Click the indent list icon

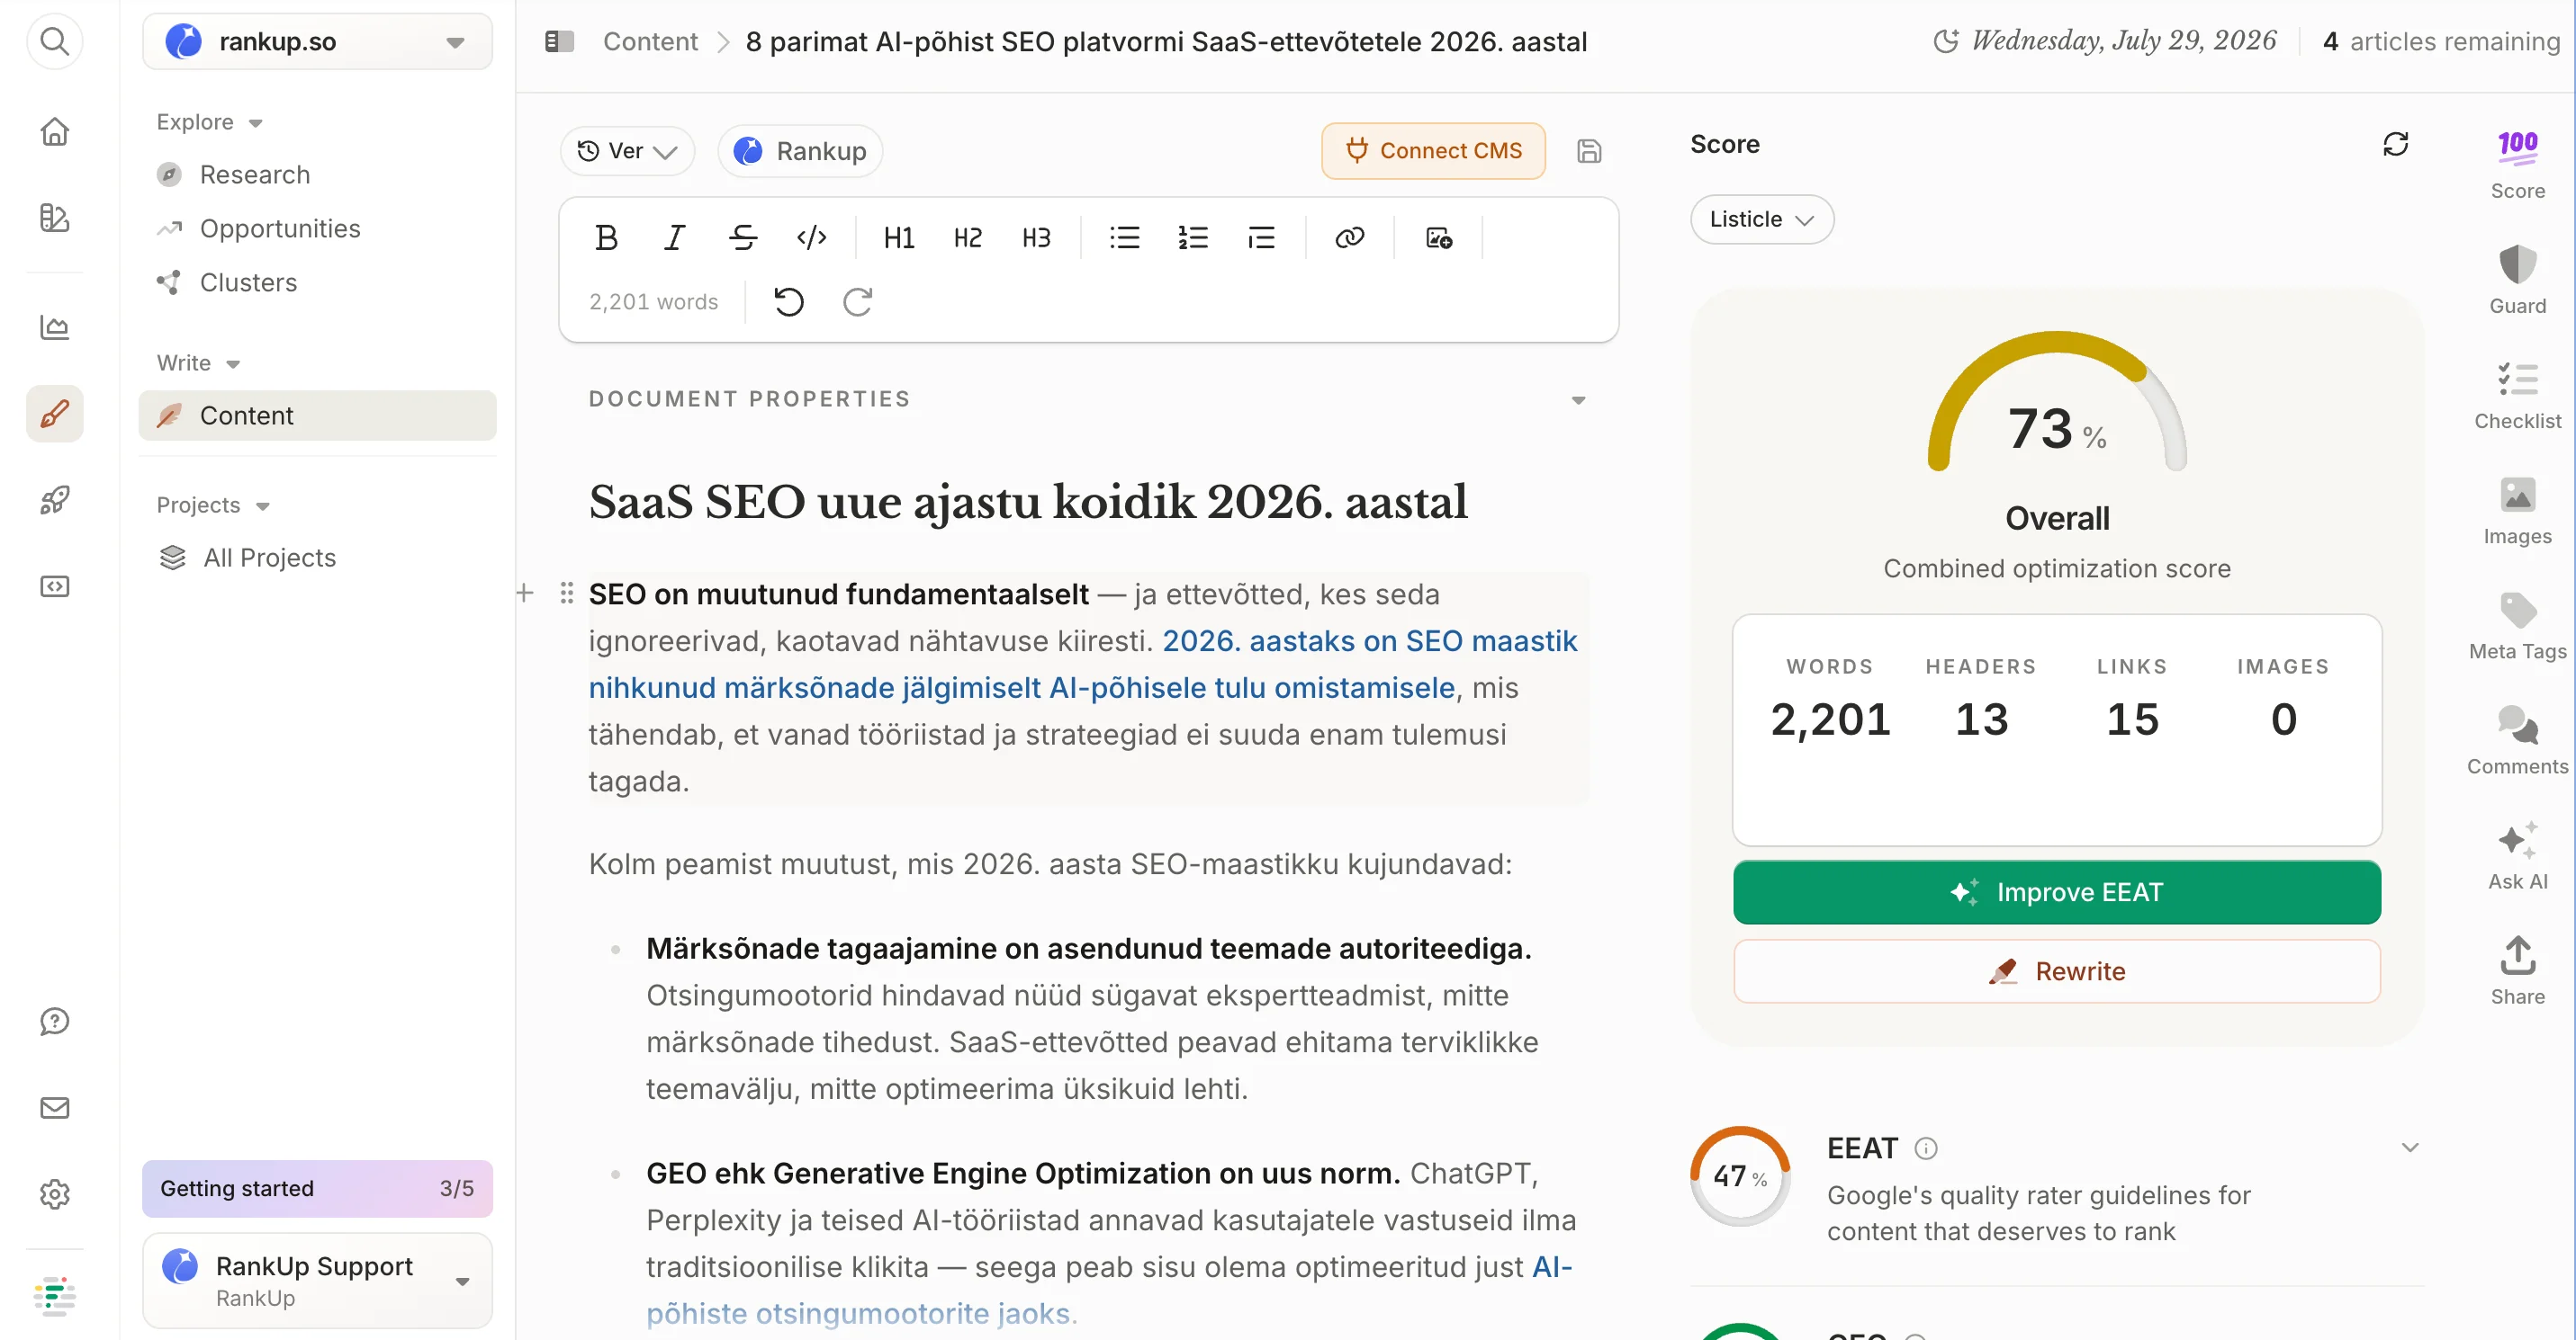1261,237
